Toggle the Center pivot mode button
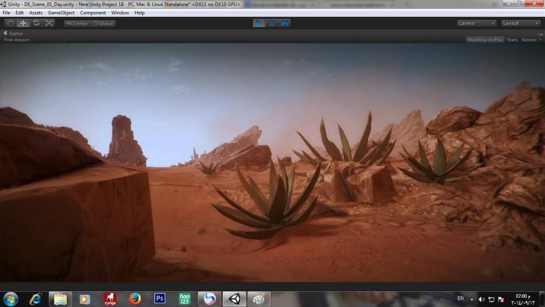Screen dimensions: 545x307 click(x=77, y=23)
